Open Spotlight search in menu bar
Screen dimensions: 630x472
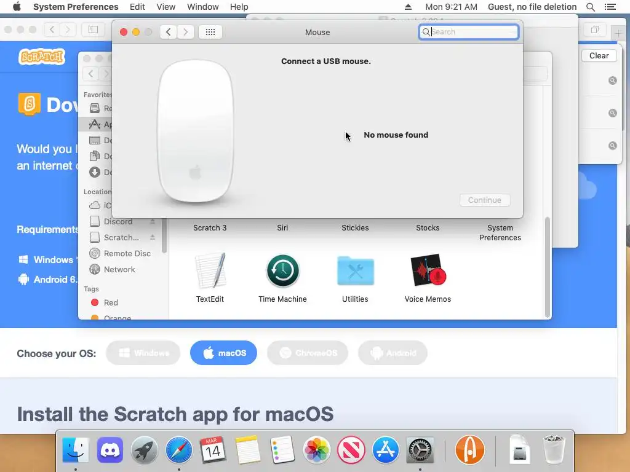click(590, 7)
